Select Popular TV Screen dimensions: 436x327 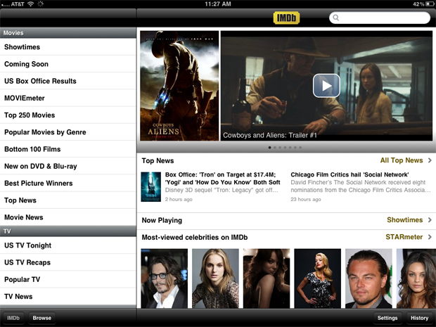point(68,279)
